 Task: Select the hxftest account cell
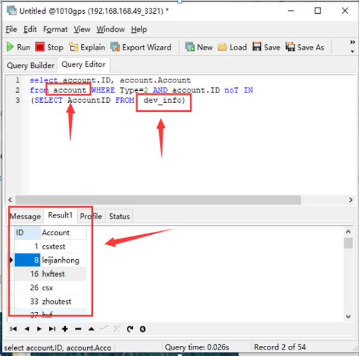click(63, 274)
